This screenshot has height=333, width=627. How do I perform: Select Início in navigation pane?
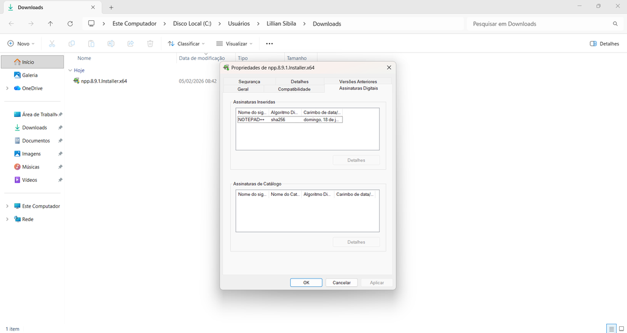[32, 62]
